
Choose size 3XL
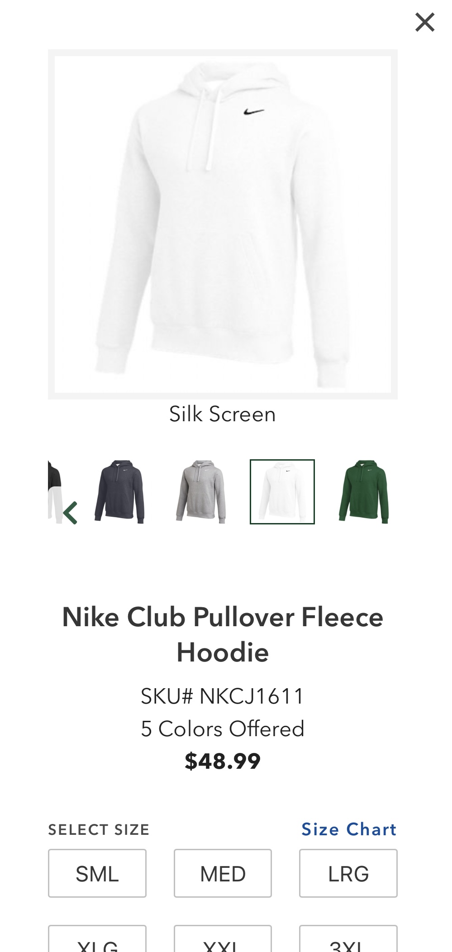pos(348,939)
